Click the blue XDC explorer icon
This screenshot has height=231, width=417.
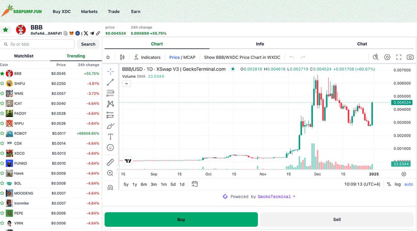77,33
